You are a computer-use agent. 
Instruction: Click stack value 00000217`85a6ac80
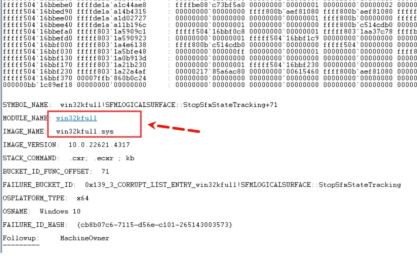tap(210, 71)
